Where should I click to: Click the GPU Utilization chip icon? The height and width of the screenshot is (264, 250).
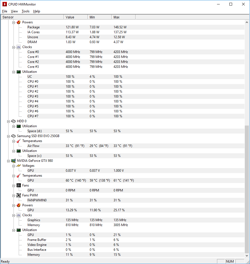[x=18, y=230]
